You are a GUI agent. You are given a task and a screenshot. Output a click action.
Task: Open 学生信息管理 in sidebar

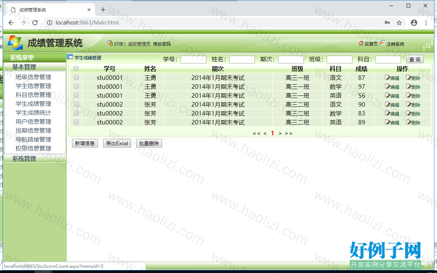point(33,86)
